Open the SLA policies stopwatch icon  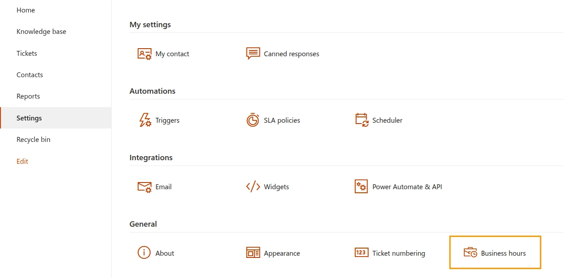tap(253, 120)
